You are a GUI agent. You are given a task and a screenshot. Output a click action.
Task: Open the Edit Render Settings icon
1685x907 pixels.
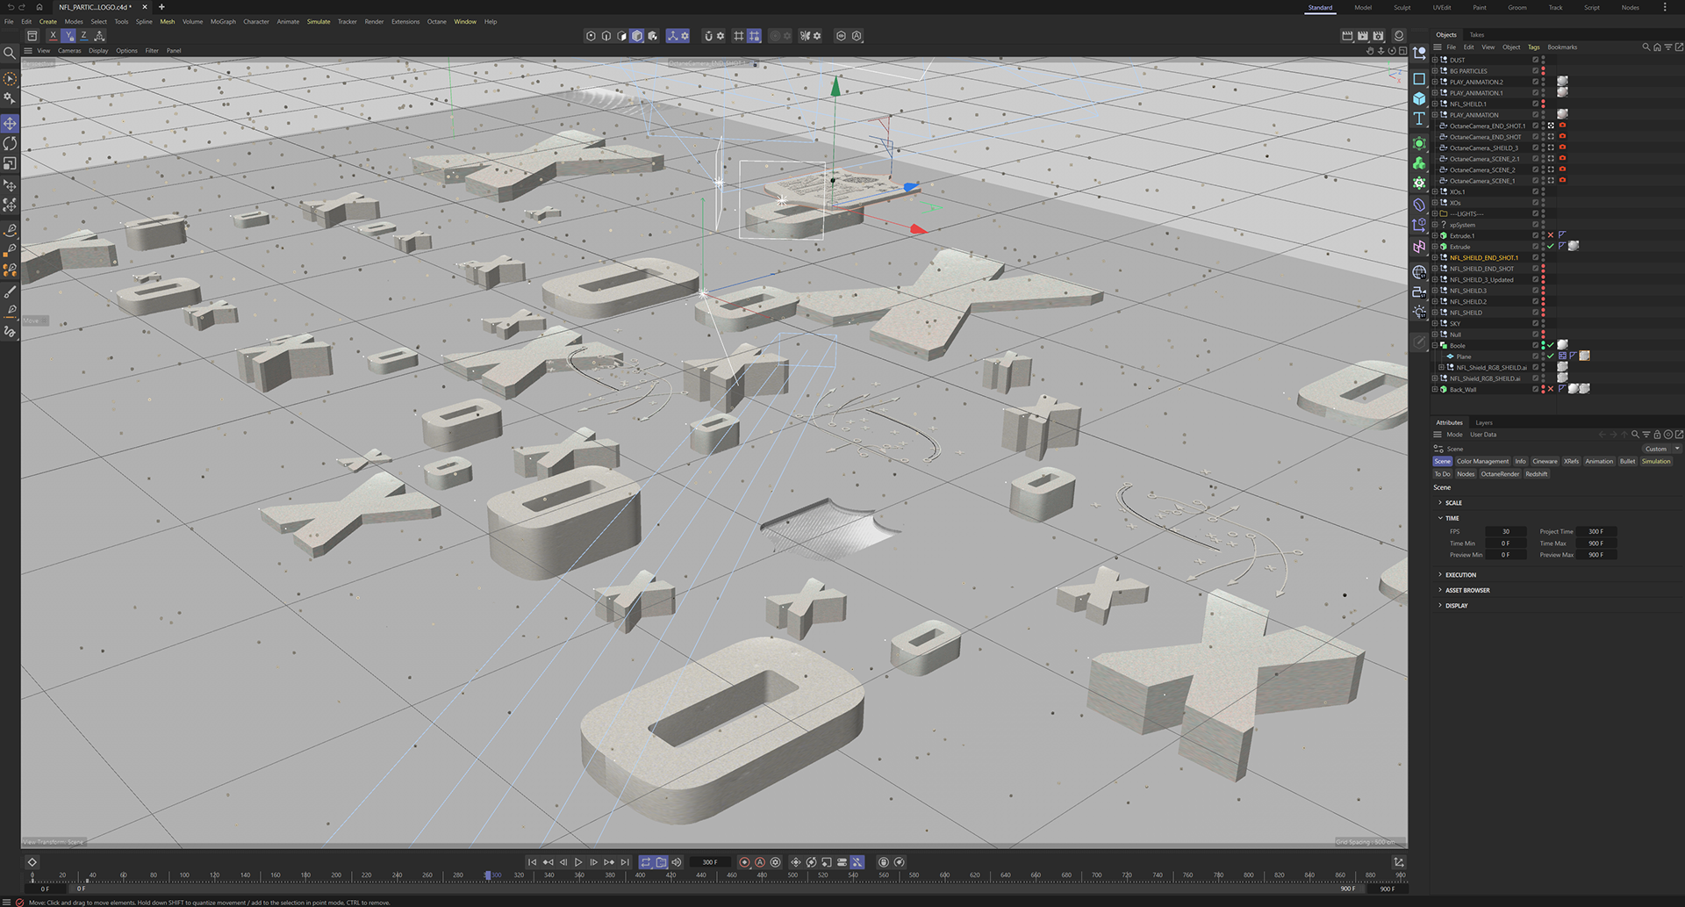pyautogui.click(x=1379, y=36)
